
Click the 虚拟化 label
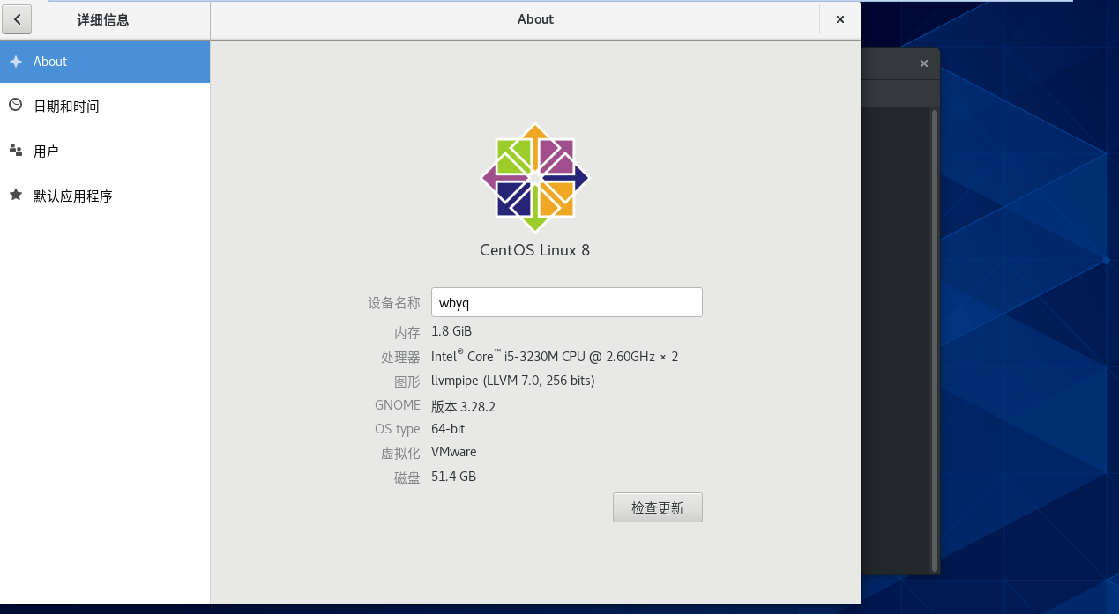(x=401, y=453)
